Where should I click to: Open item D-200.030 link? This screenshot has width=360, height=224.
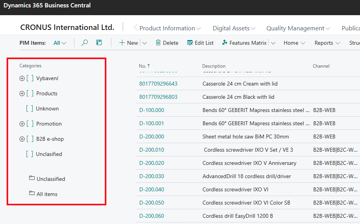coord(152,176)
